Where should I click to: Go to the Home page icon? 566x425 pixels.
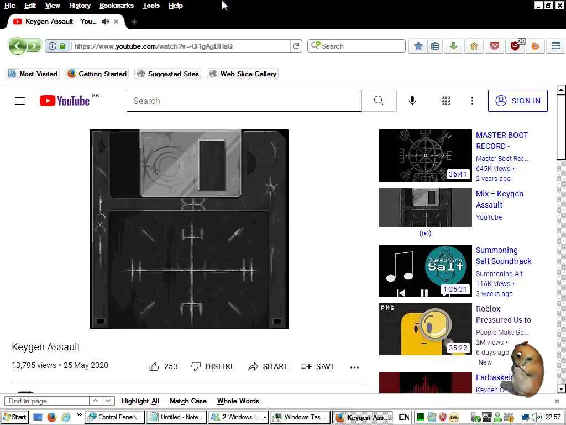474,46
